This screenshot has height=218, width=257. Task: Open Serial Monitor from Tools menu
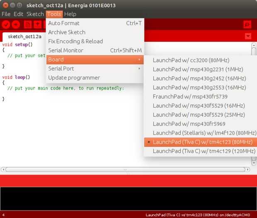[95, 51]
